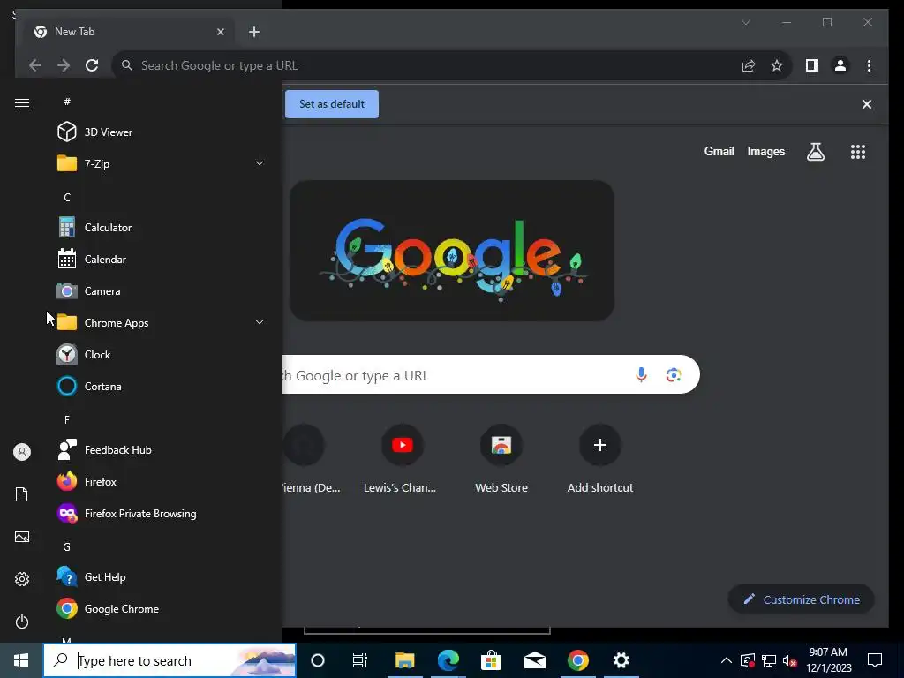Viewport: 904px width, 678px height.
Task: Click the Set as default button
Action: (332, 104)
